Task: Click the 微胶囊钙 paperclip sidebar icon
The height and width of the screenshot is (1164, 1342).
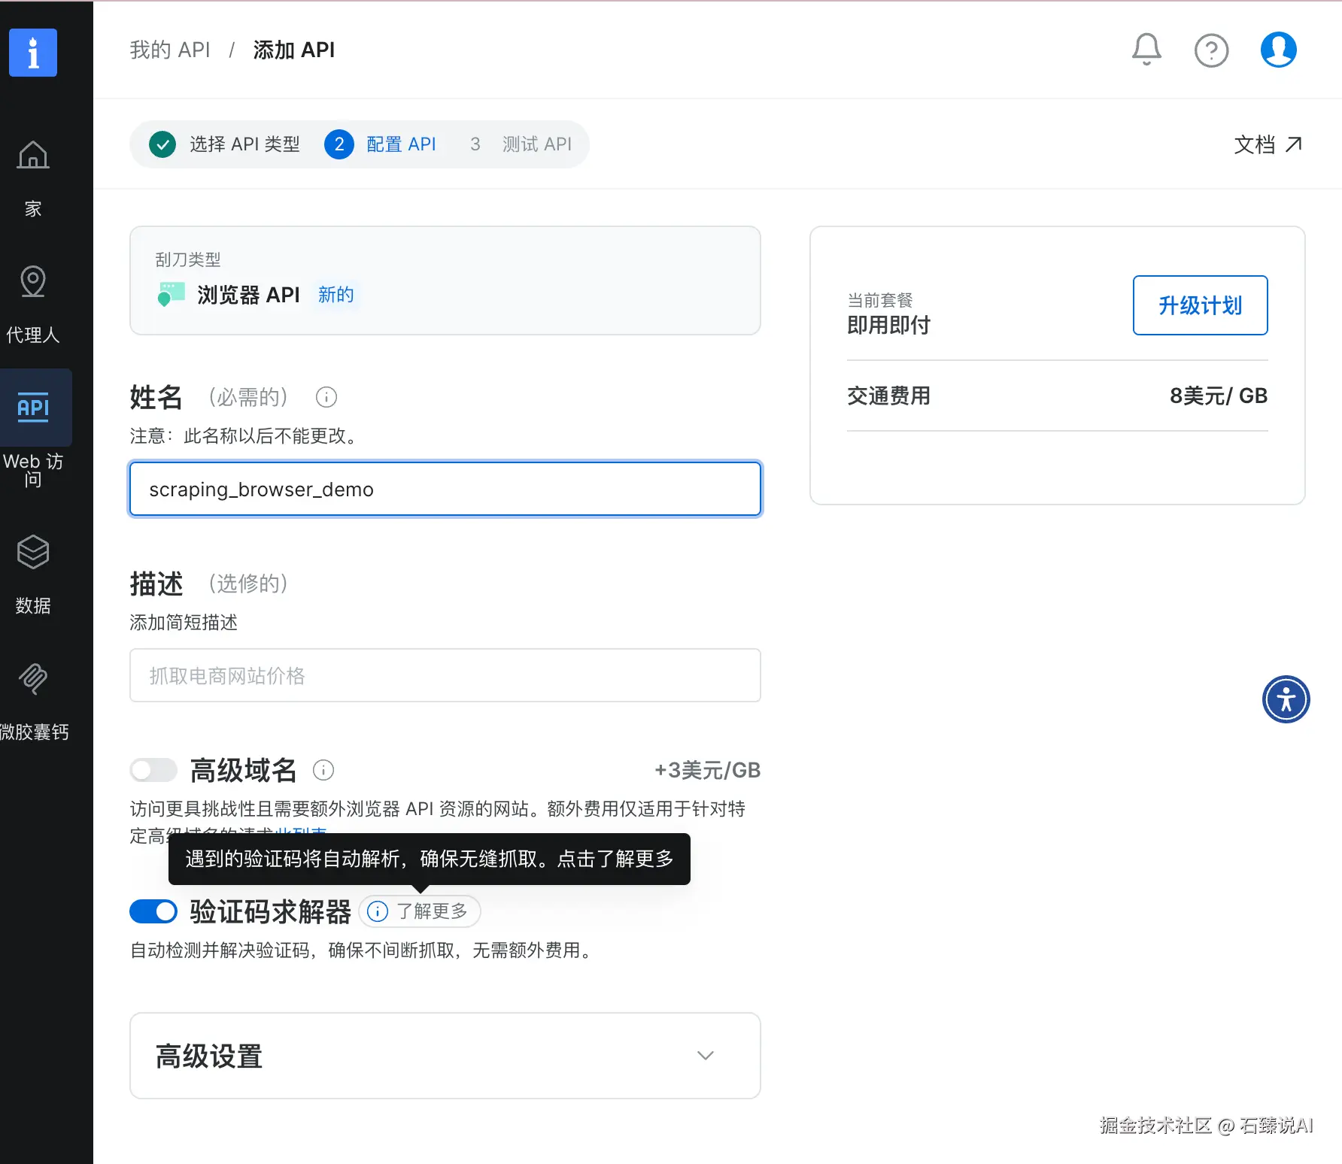Action: (x=32, y=679)
